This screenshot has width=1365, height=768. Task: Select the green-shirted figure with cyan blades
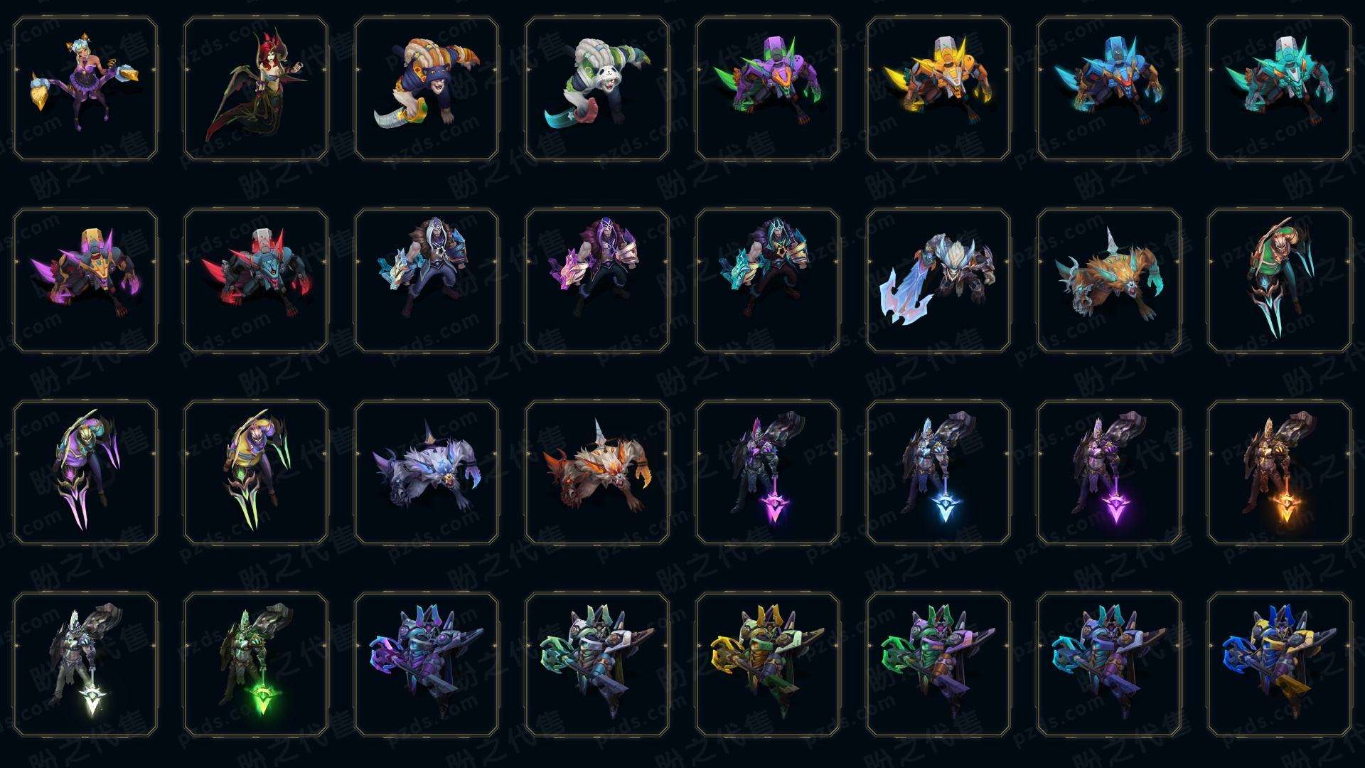pos(1280,281)
